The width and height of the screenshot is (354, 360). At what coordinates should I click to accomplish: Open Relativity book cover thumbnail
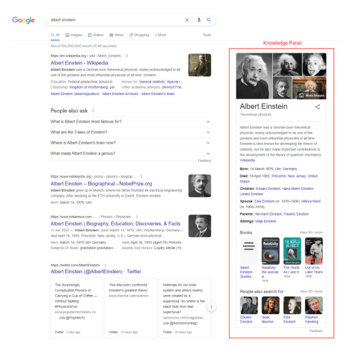point(270,251)
